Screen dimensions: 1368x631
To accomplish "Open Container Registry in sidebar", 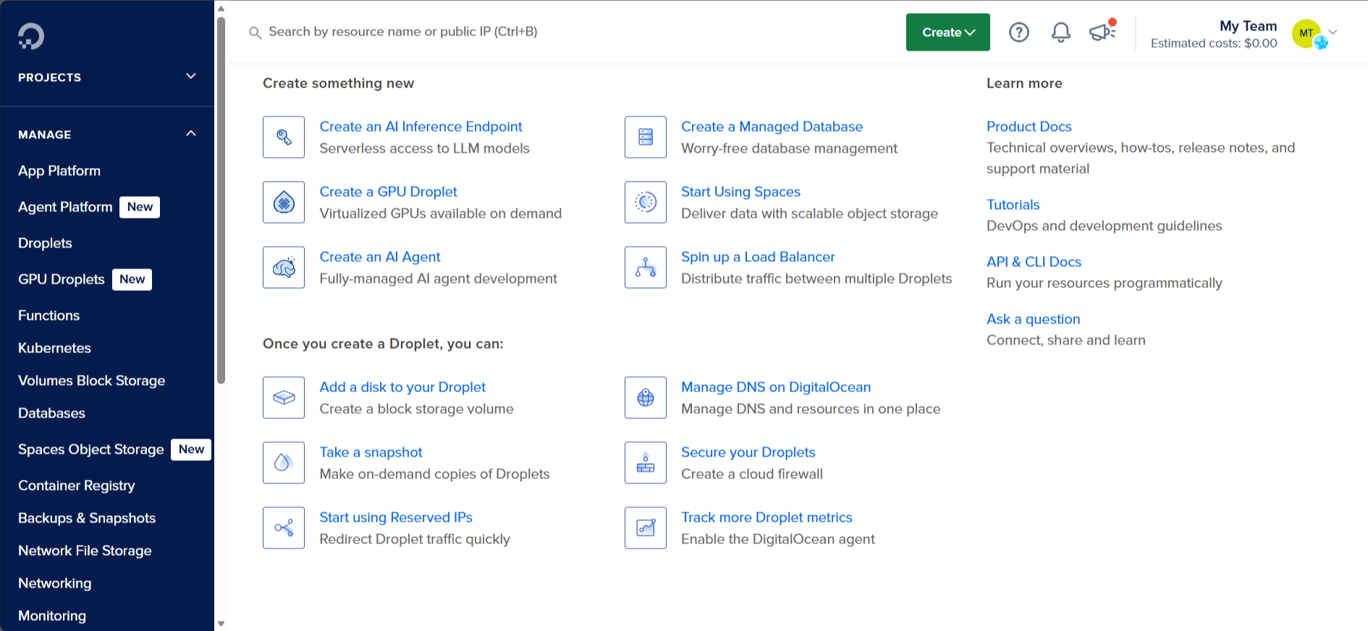I will pos(77,486).
